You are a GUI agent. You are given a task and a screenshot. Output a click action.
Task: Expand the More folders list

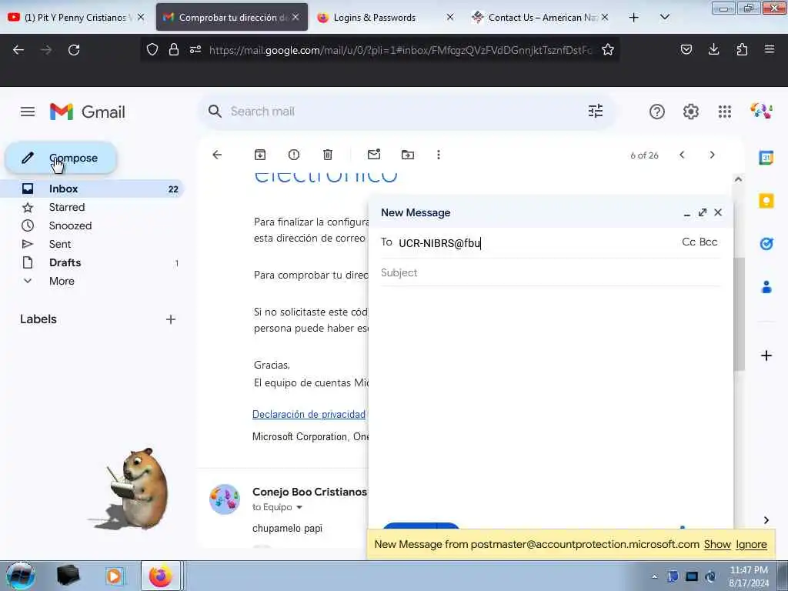tap(62, 281)
